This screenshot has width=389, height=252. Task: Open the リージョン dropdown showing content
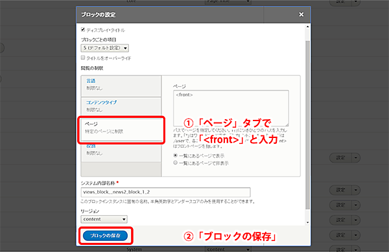point(104,220)
